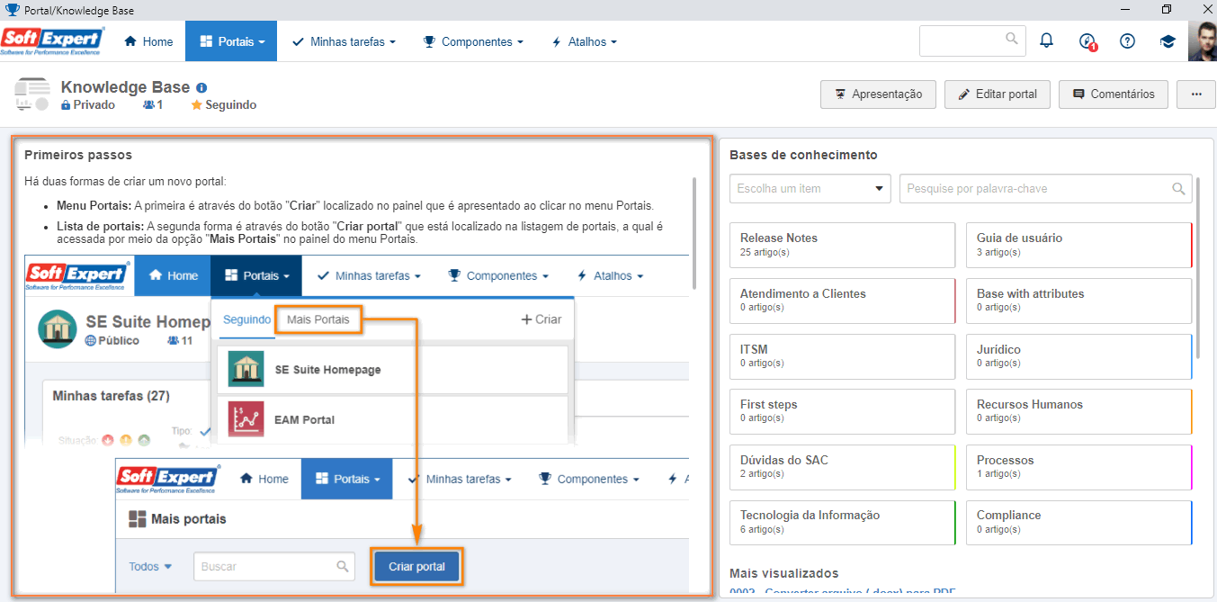Open the graduation cap training icon

click(x=1168, y=41)
